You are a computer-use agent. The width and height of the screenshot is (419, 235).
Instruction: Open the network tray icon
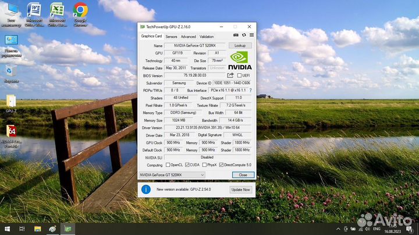[360, 229]
